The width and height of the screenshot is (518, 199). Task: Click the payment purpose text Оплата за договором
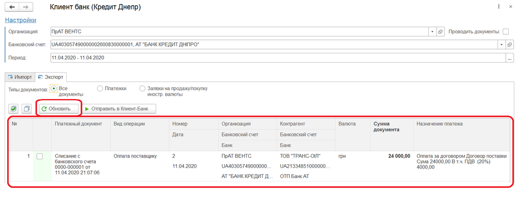(461, 162)
